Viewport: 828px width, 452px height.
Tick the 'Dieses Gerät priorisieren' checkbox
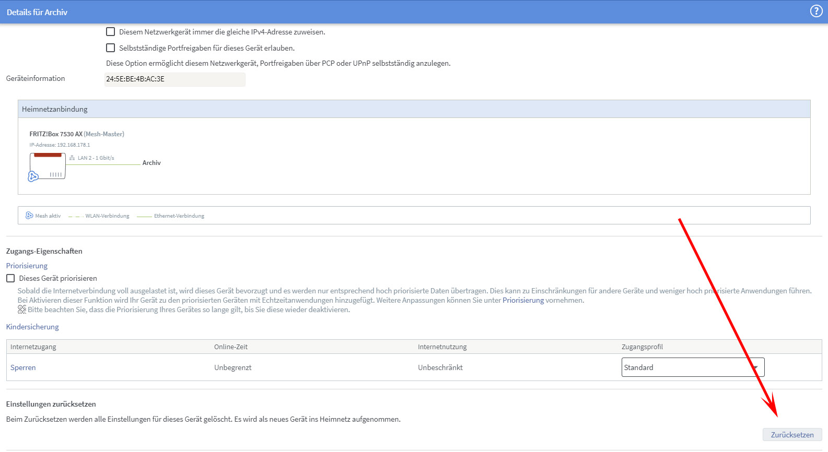pos(10,278)
